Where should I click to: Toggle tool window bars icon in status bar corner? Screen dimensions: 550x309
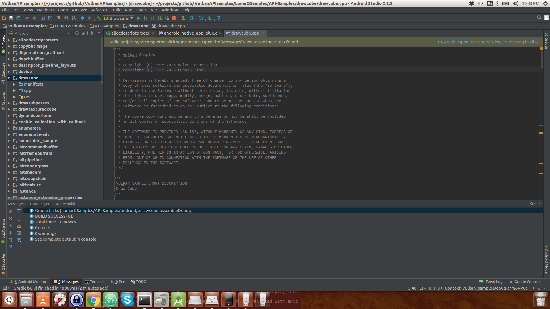tap(4, 288)
